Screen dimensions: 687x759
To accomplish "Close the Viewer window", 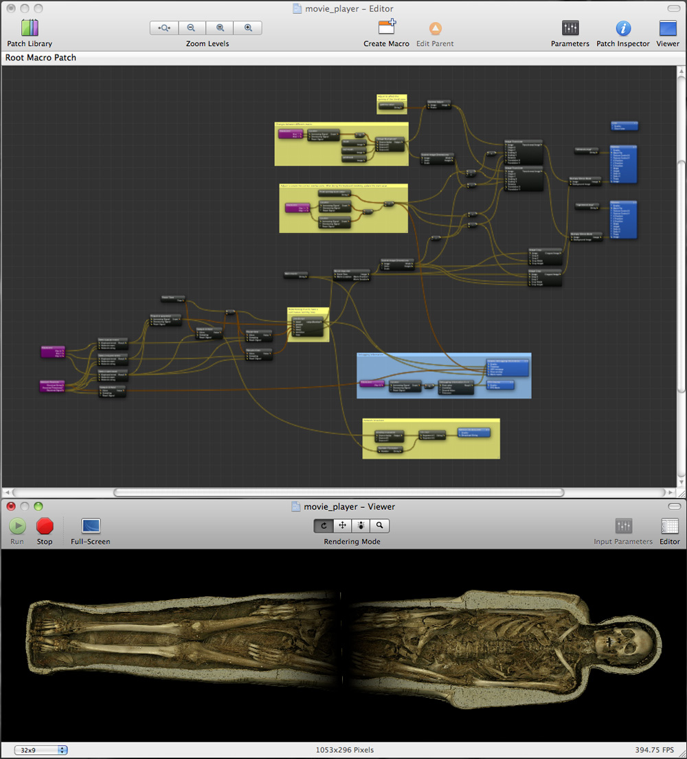I will (x=10, y=506).
